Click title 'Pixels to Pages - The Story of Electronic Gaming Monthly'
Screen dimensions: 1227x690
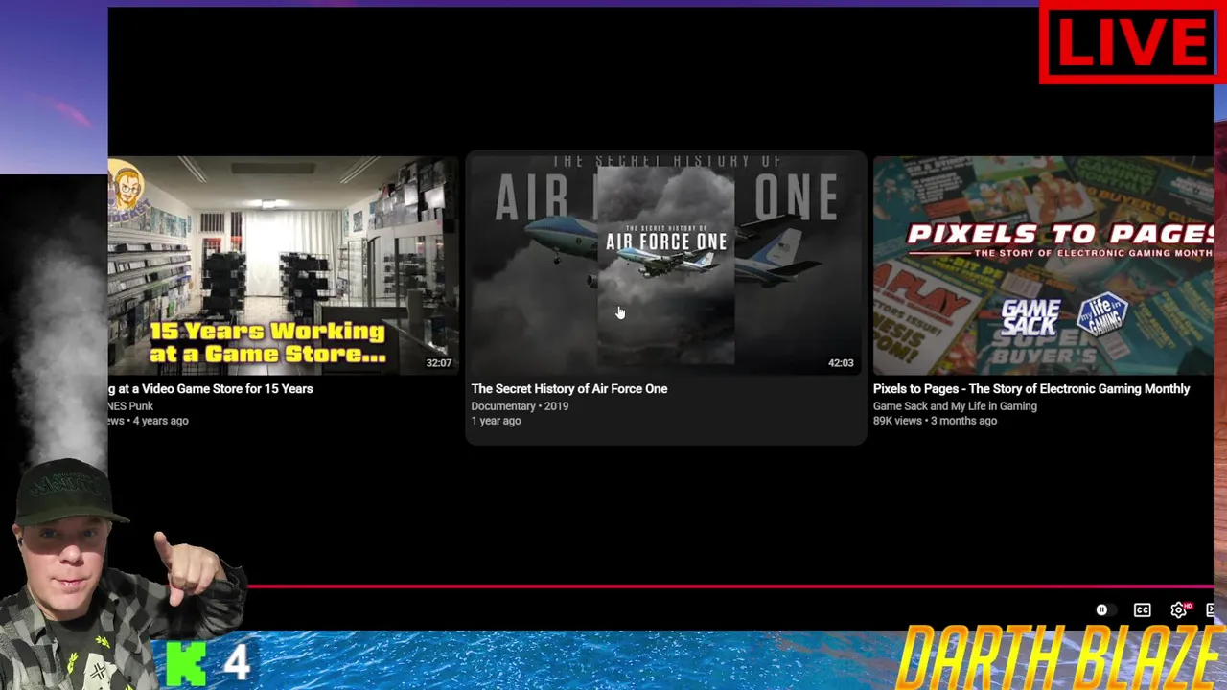click(1031, 389)
